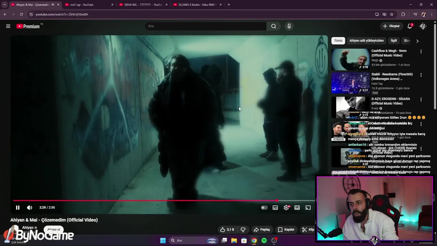This screenshot has height=246, width=437.
Task: Open Chrome profile avatar
Action: (423, 14)
